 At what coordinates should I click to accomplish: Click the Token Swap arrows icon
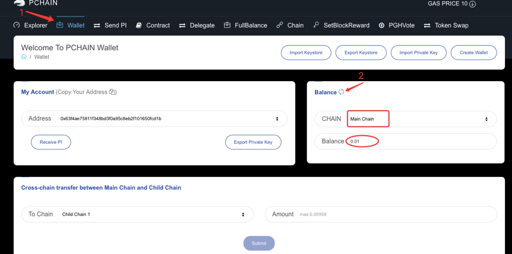(x=427, y=25)
